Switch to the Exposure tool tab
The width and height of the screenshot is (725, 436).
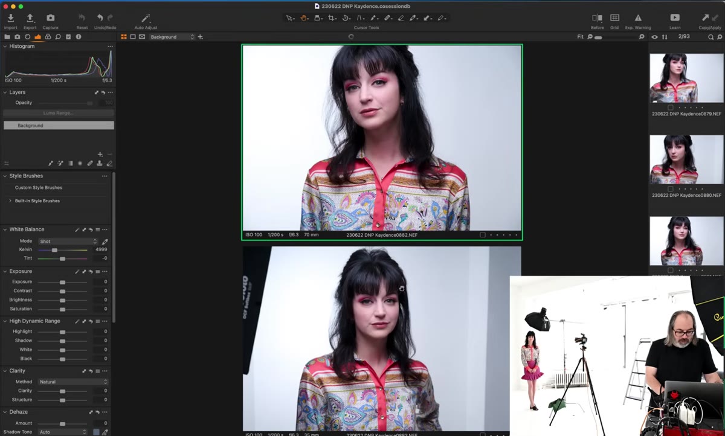37,37
